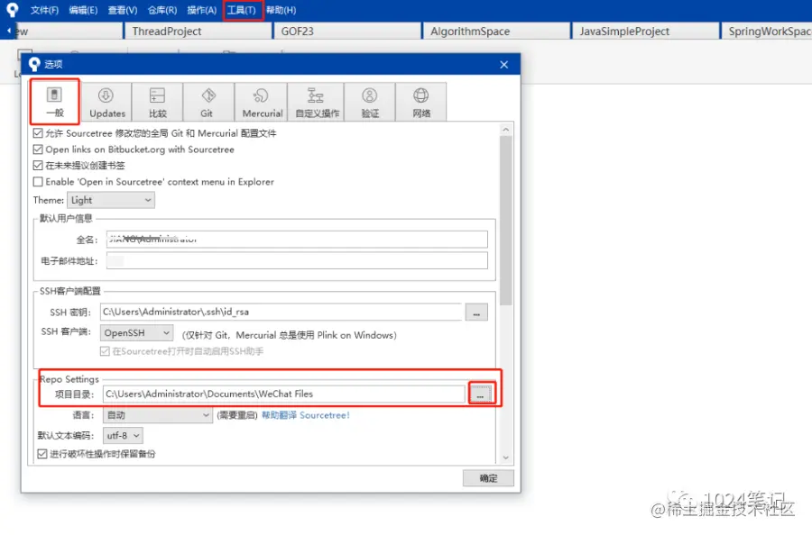Image resolution: width=812 pixels, height=535 pixels.
Task: Open the Custom Actions (自定义操作) tab
Action: 316,102
